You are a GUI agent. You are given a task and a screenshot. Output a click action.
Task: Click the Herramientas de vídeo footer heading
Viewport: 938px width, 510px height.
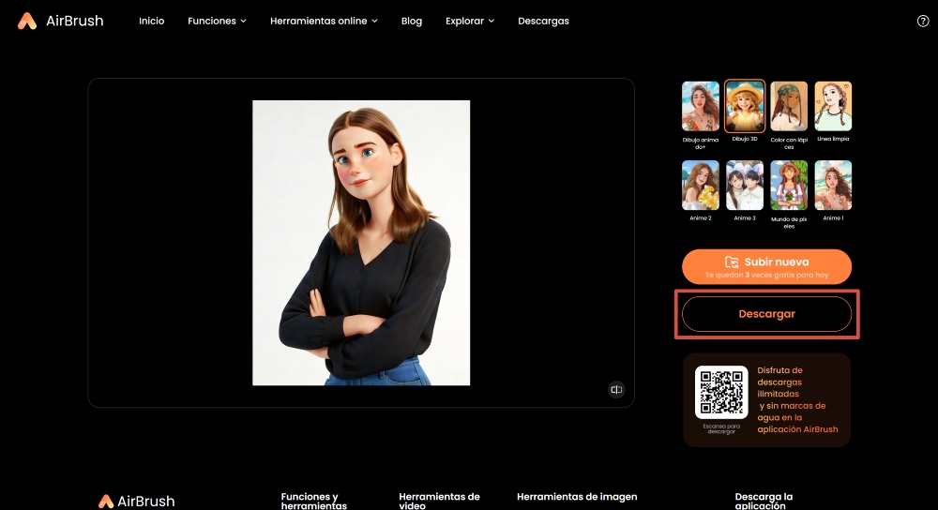coord(439,501)
